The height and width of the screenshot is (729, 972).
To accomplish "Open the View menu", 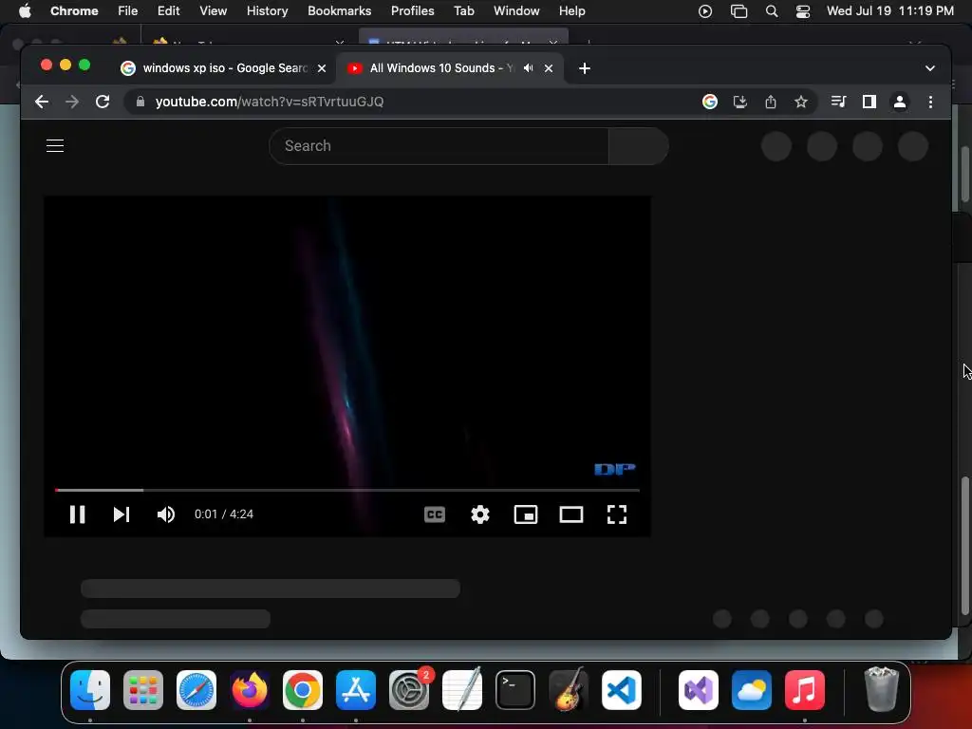I will coord(214,11).
